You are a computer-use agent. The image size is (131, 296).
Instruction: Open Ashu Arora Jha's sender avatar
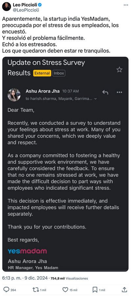tap(14, 95)
